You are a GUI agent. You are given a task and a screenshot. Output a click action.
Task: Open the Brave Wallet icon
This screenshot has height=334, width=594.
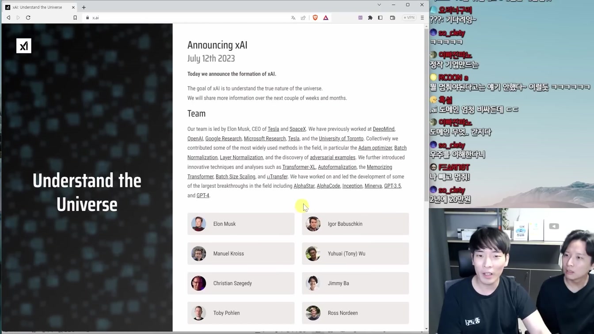click(392, 18)
